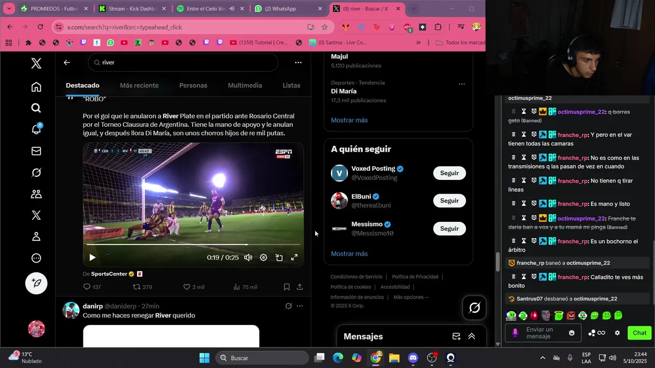Image resolution: width=655 pixels, height=368 pixels.
Task: Open Explore via sidebar magnifier icon
Action: 36,108
